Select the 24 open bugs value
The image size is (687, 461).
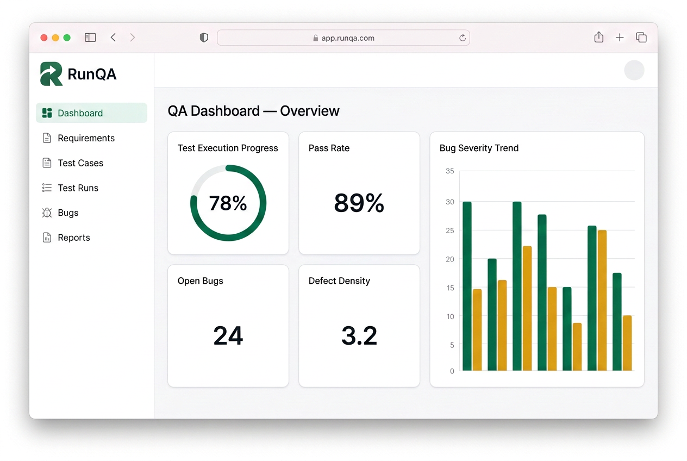228,335
